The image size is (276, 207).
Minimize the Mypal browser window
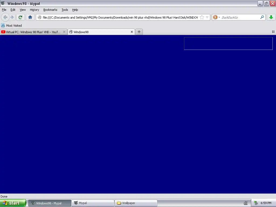click(260, 3)
